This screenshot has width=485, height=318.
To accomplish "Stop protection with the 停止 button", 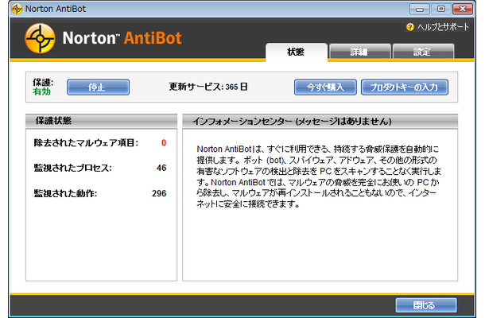I will tap(98, 87).
